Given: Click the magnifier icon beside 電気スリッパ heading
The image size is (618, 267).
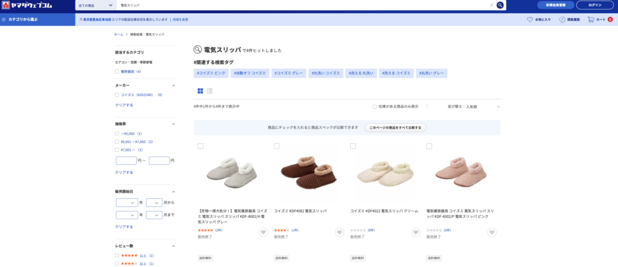Looking at the screenshot, I should (x=197, y=50).
